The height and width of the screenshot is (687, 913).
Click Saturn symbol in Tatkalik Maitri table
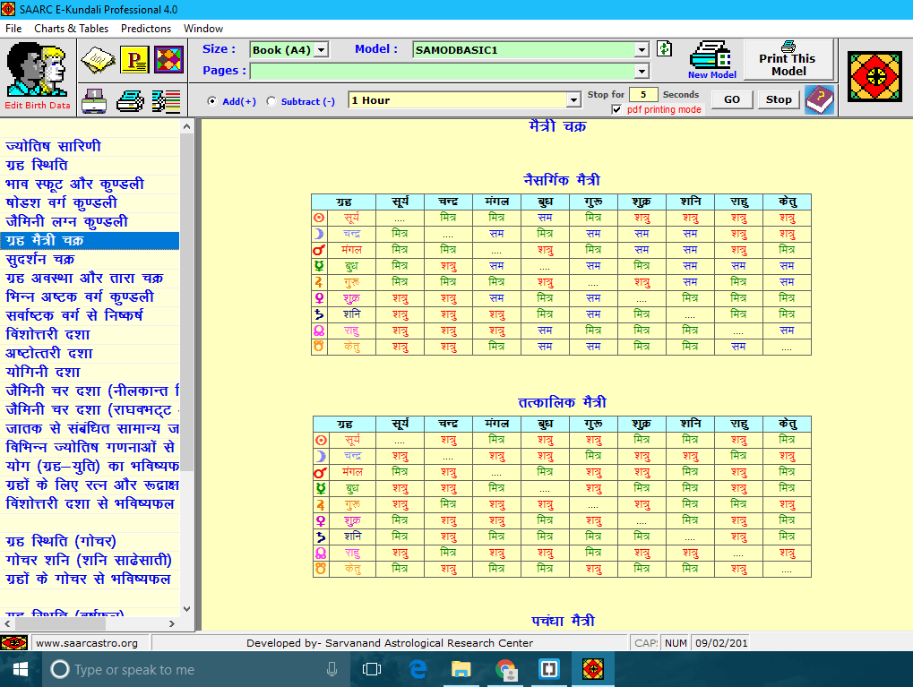pos(320,537)
